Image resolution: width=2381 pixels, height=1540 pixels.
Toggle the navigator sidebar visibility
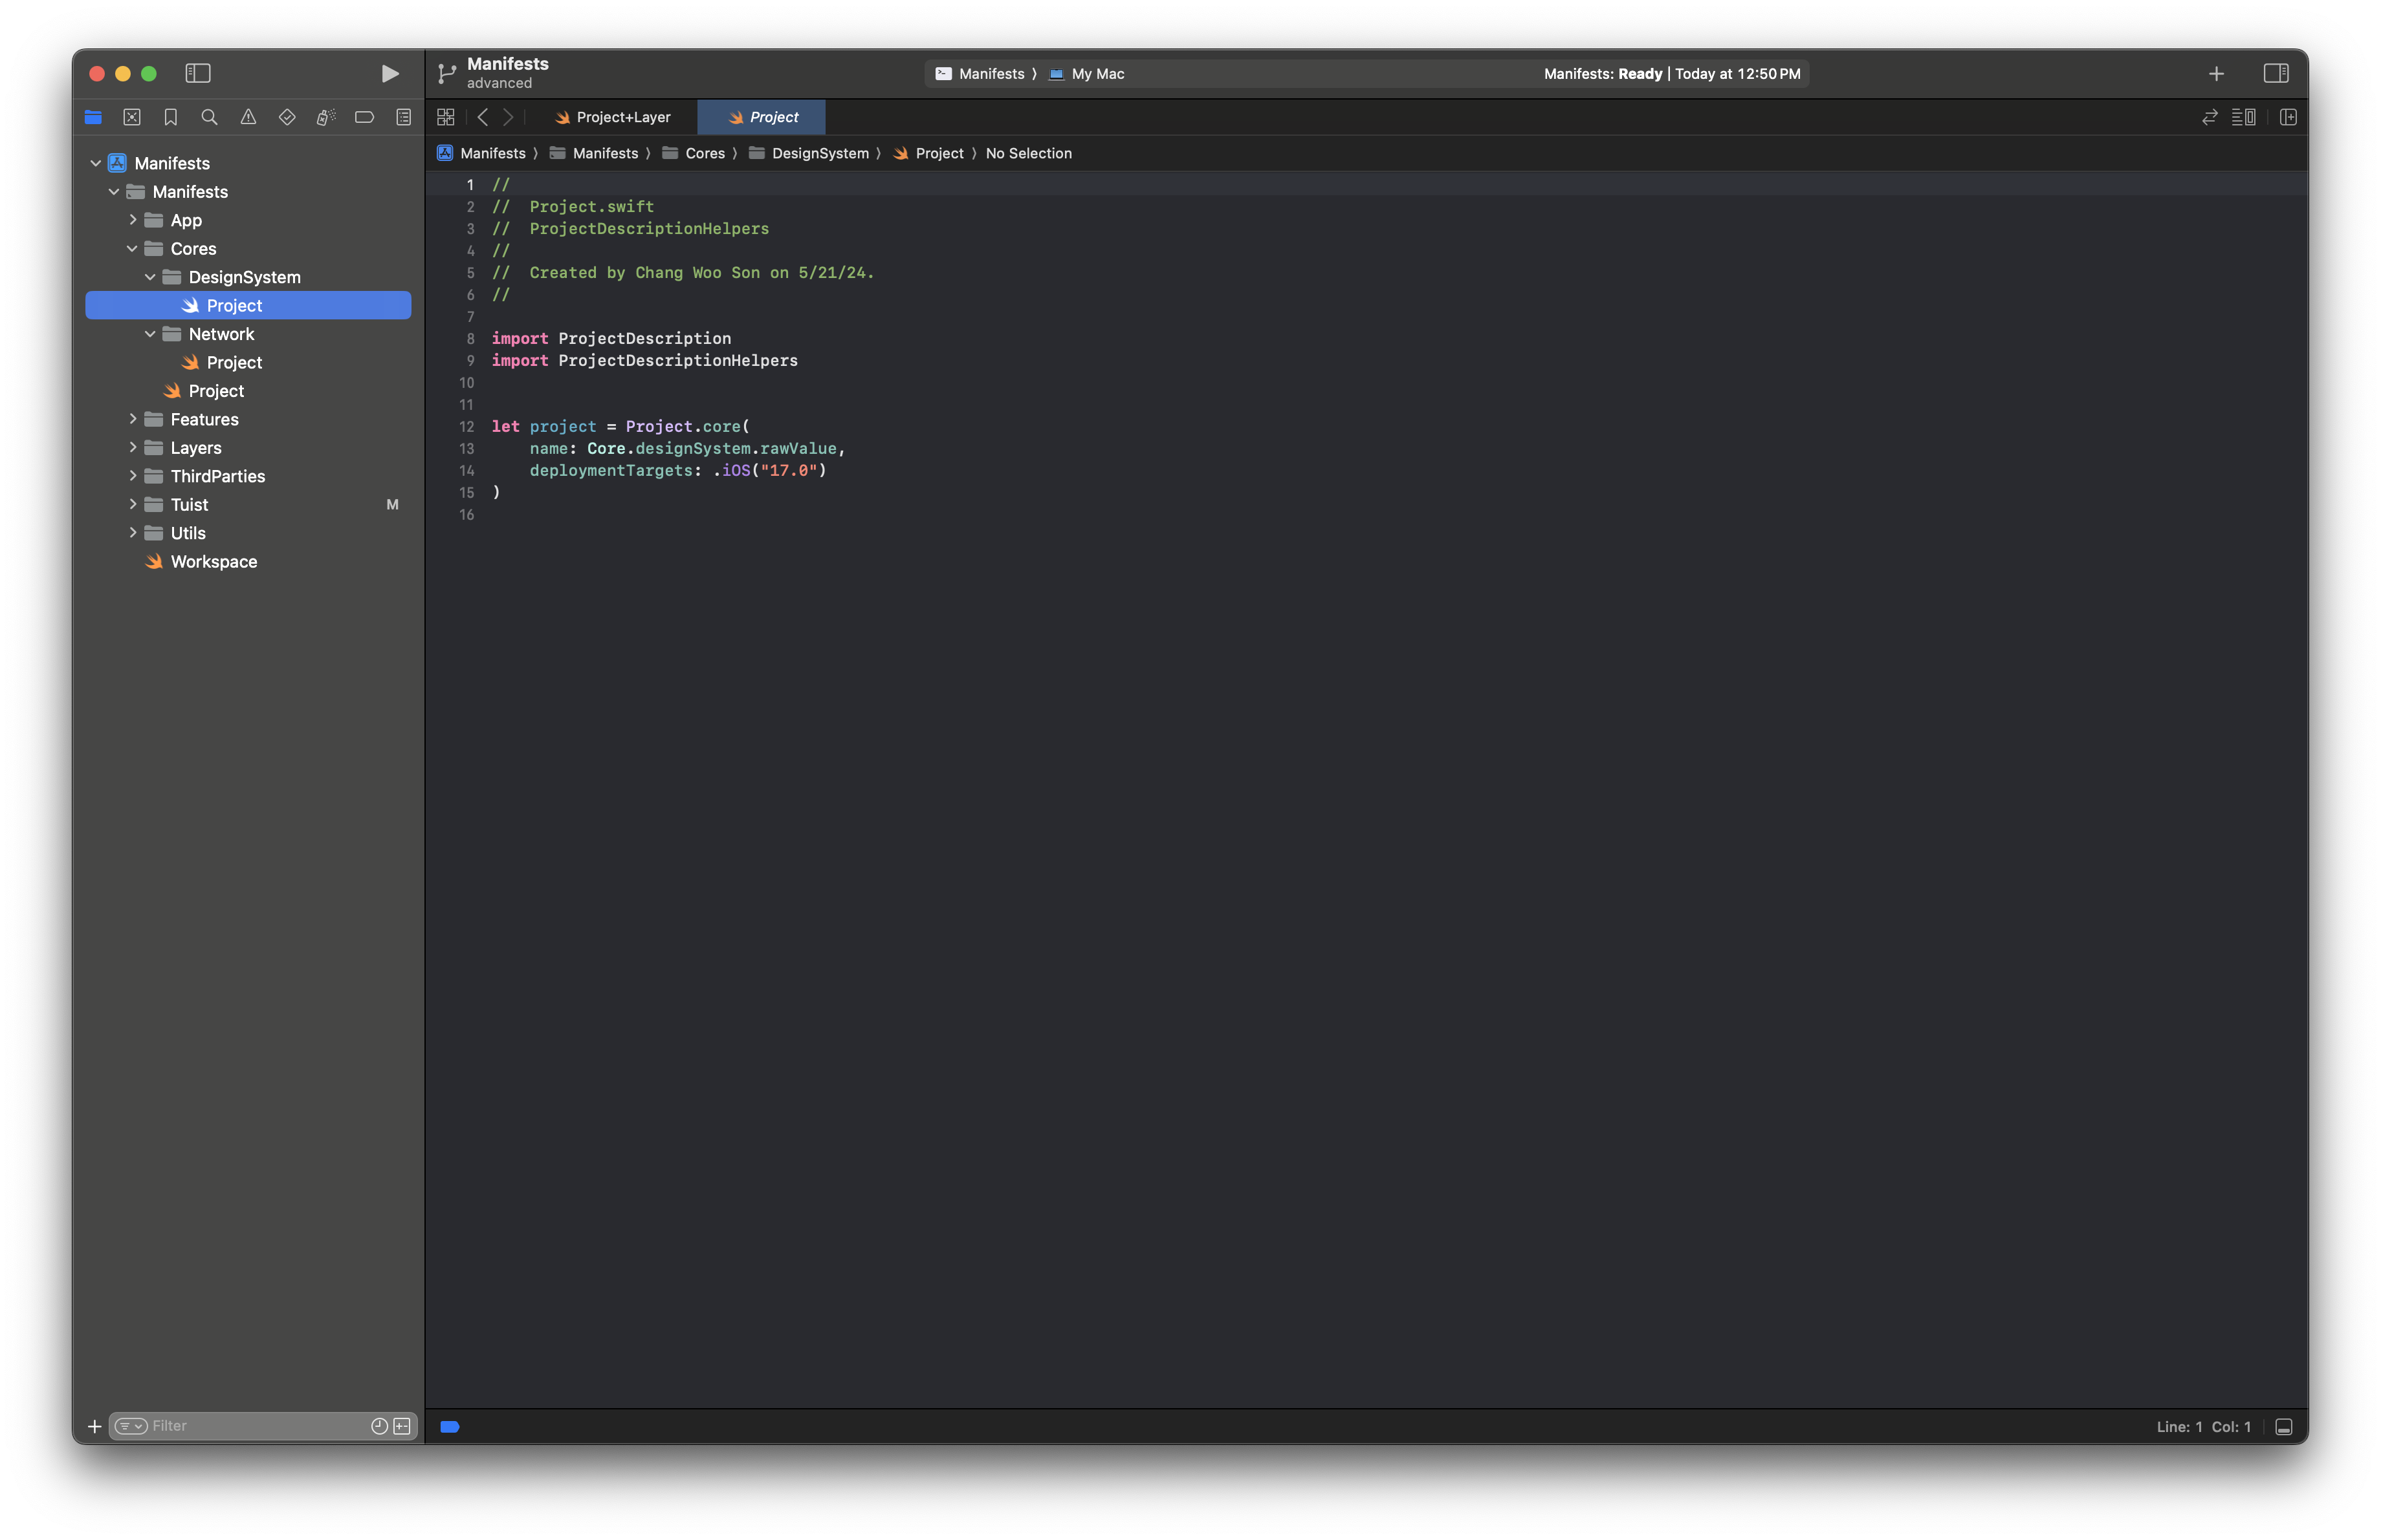(x=198, y=73)
